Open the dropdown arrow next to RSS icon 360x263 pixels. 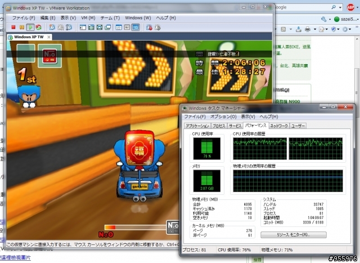coord(291,29)
